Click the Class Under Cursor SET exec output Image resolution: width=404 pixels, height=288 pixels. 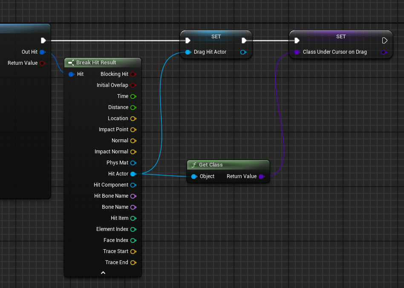[x=385, y=40]
